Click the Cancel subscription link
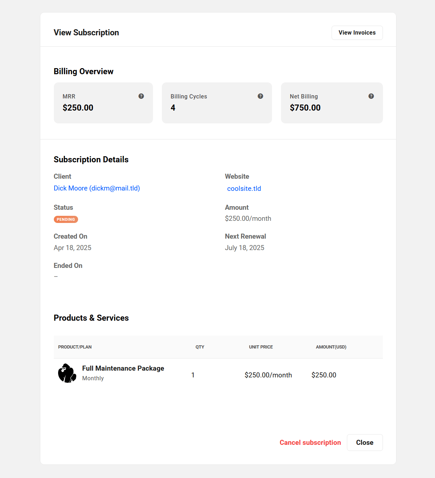The width and height of the screenshot is (435, 478). 310,443
